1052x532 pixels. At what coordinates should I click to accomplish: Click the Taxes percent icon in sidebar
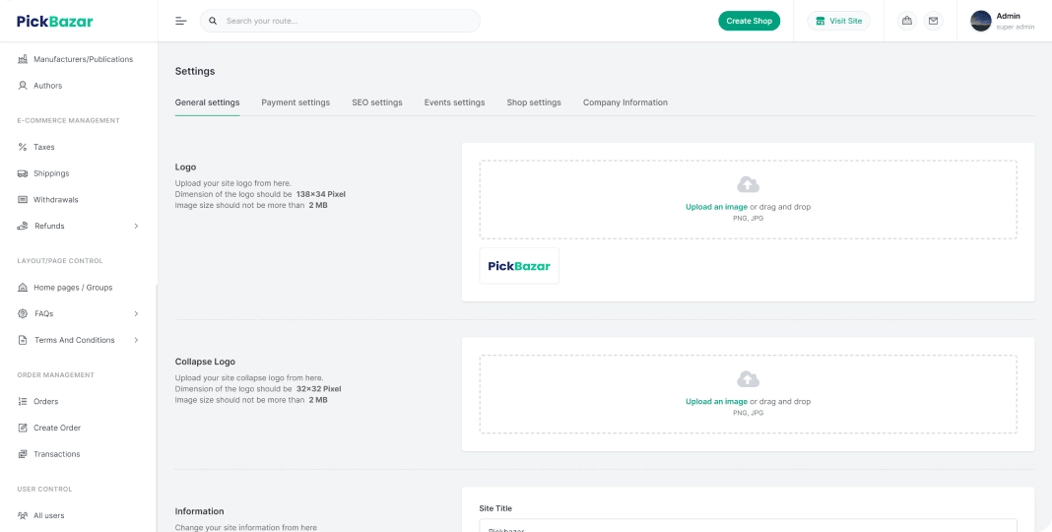pos(23,147)
